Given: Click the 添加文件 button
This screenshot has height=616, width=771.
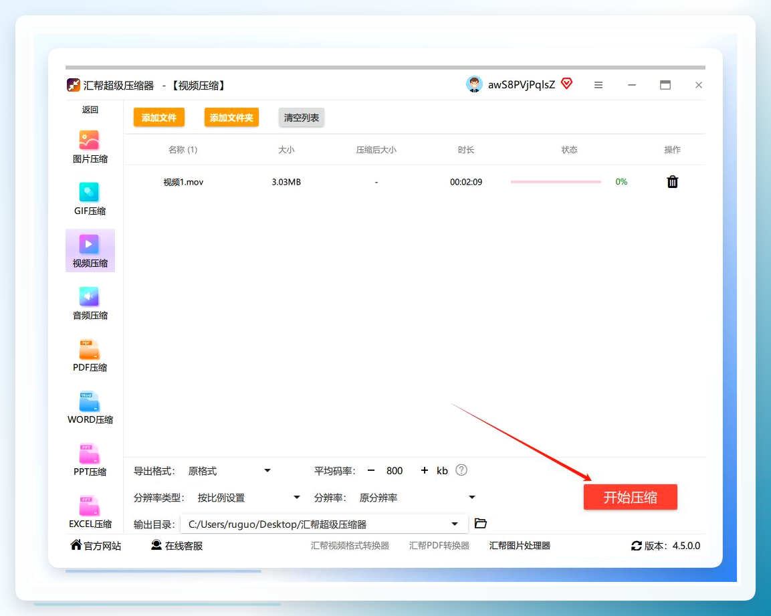Looking at the screenshot, I should coord(159,118).
